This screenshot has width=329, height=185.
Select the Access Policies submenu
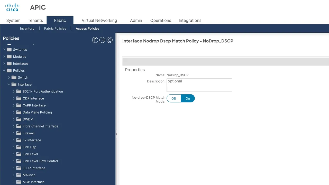87,29
